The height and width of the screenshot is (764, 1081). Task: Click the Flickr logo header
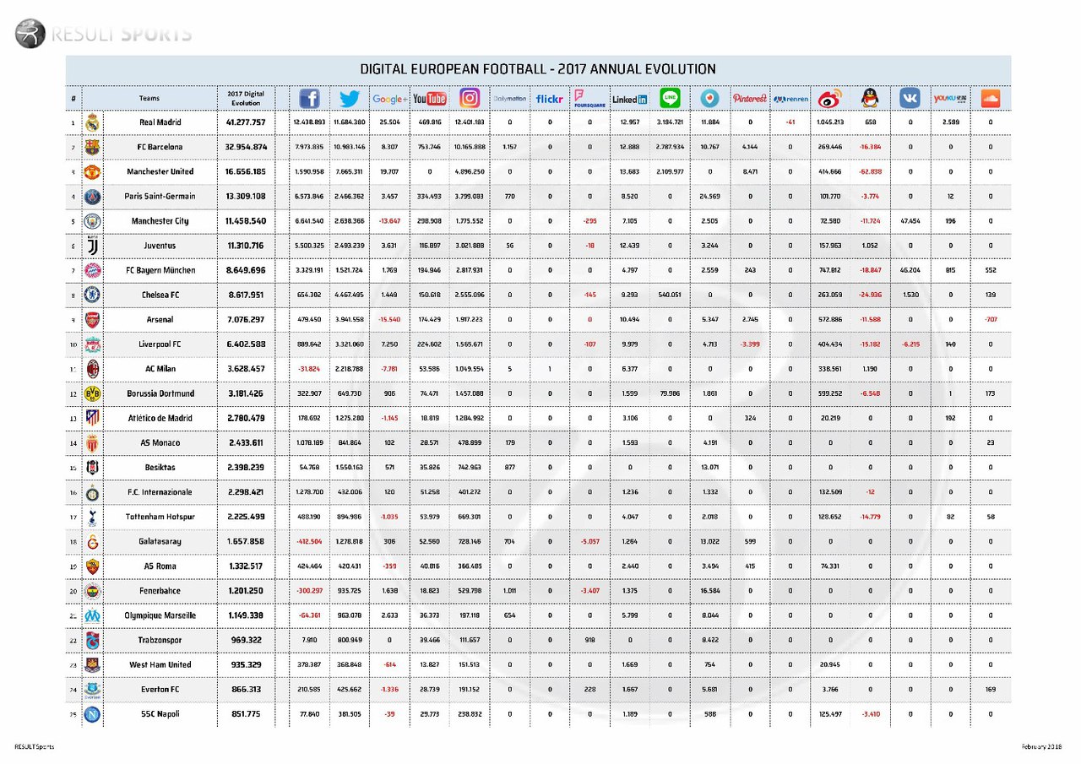549,99
